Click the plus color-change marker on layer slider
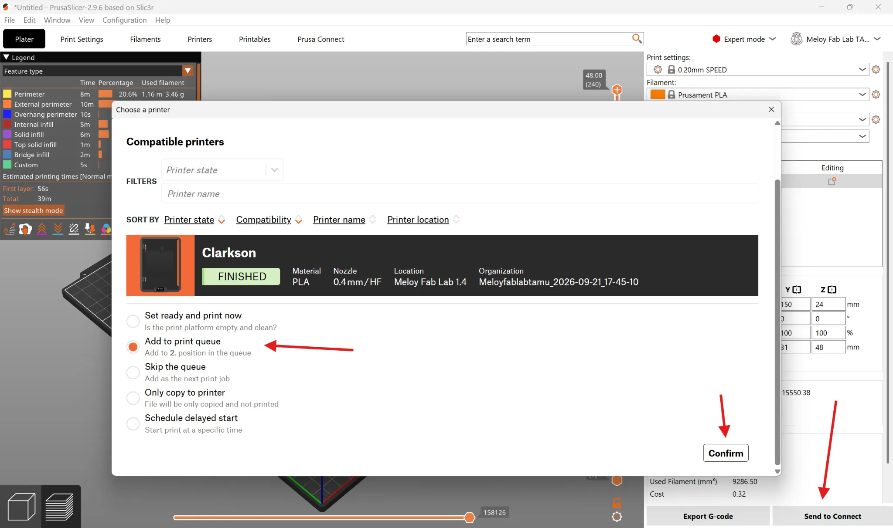This screenshot has height=528, width=893. [x=617, y=90]
